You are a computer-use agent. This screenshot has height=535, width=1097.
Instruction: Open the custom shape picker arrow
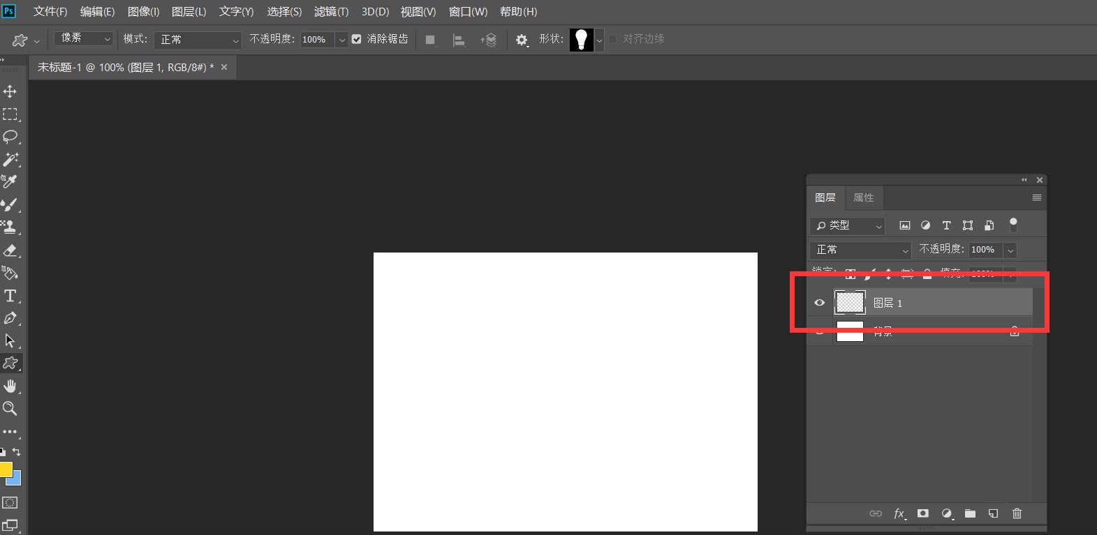[x=599, y=40]
